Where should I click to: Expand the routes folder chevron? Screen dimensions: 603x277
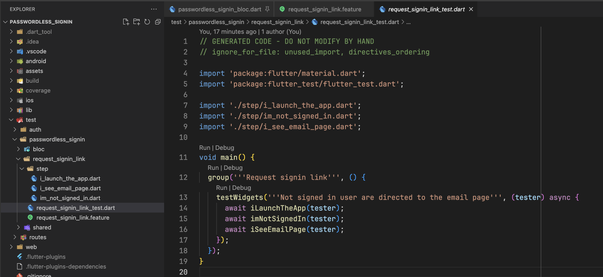coord(15,237)
